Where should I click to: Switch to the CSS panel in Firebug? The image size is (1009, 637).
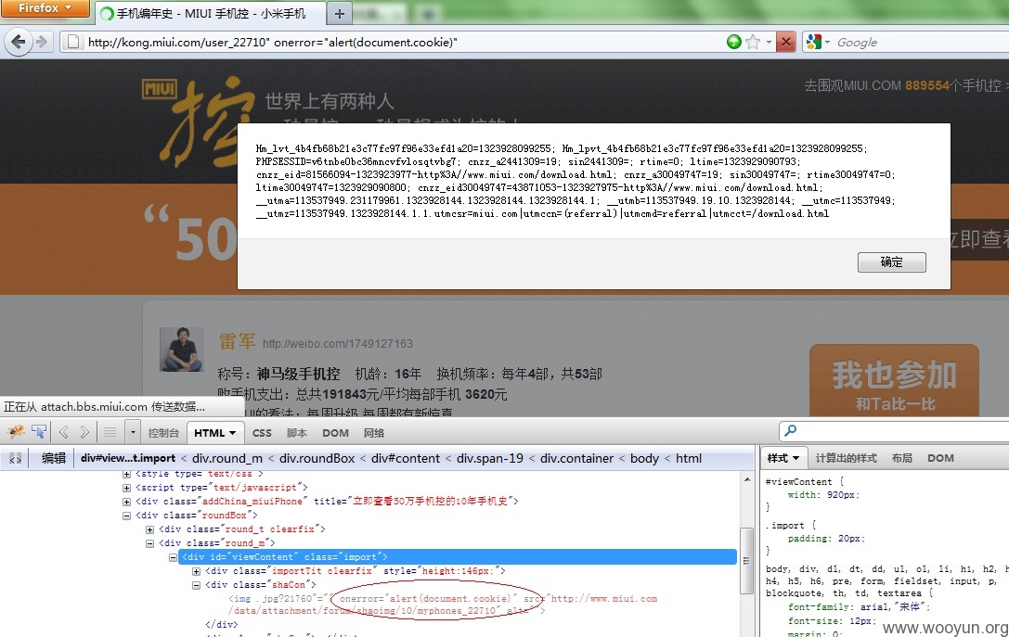click(x=262, y=433)
